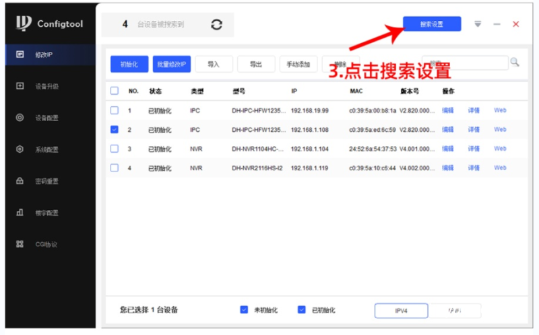Click the refresh device search icon
This screenshot has height=335, width=539.
tap(216, 24)
